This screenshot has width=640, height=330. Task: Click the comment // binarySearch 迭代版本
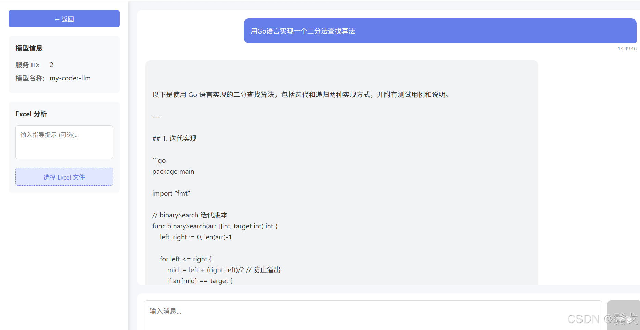pyautogui.click(x=190, y=215)
